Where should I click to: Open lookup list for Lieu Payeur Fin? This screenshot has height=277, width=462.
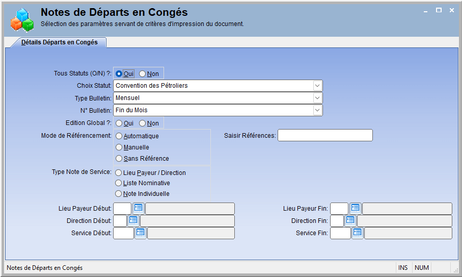point(356,208)
